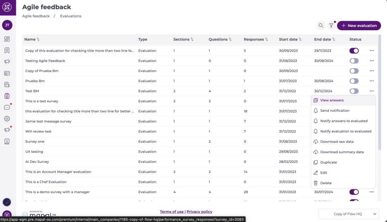The height and width of the screenshot is (222, 387).
Task: Click Agile feedback breadcrumb link
Action: [36, 16]
